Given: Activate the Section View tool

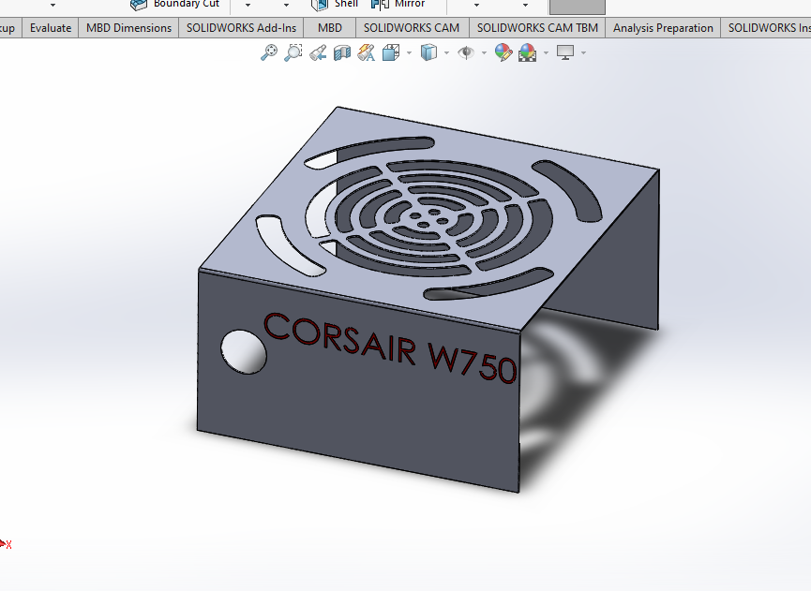Looking at the screenshot, I should (x=342, y=53).
